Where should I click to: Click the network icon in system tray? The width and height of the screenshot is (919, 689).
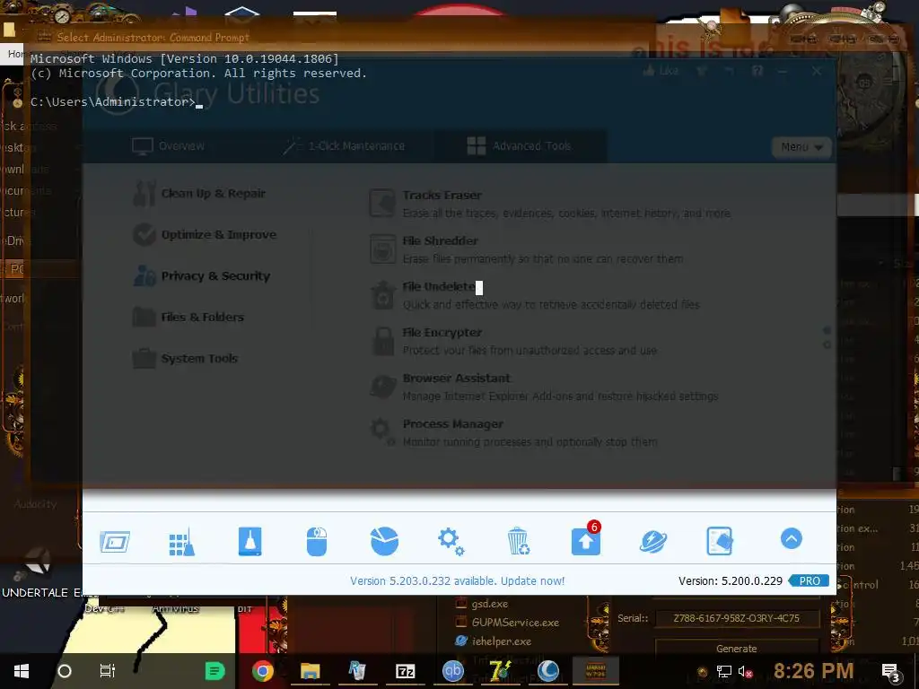pyautogui.click(x=724, y=671)
